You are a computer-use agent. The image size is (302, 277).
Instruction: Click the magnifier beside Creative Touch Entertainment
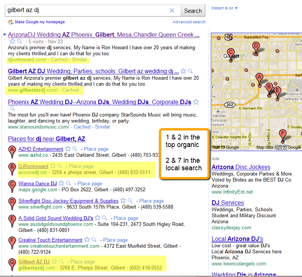point(94,239)
